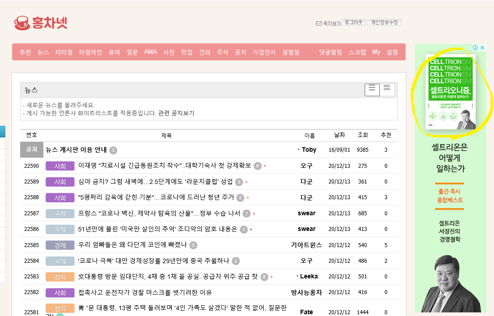
Task: Click the 경제 category tag on post 22585
Action: 60,245
